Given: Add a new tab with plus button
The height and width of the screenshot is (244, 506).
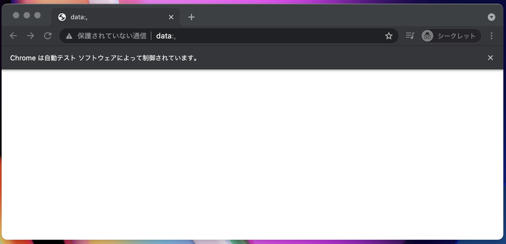Looking at the screenshot, I should tap(191, 17).
